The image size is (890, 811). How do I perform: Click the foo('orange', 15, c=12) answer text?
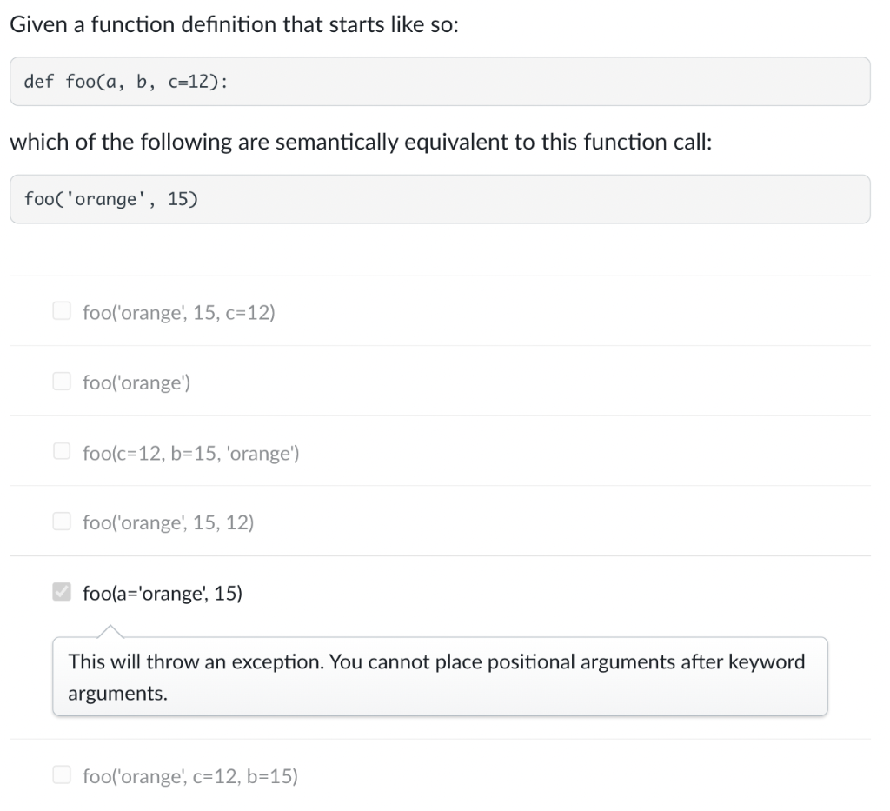178,311
